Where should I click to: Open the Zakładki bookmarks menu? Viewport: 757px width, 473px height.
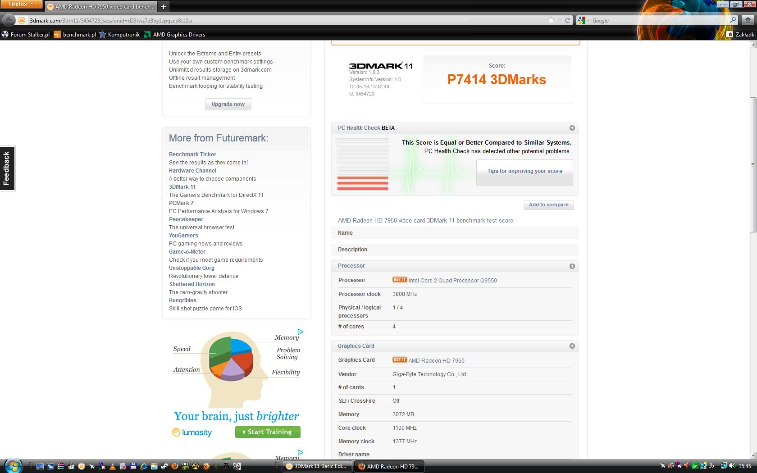point(741,34)
